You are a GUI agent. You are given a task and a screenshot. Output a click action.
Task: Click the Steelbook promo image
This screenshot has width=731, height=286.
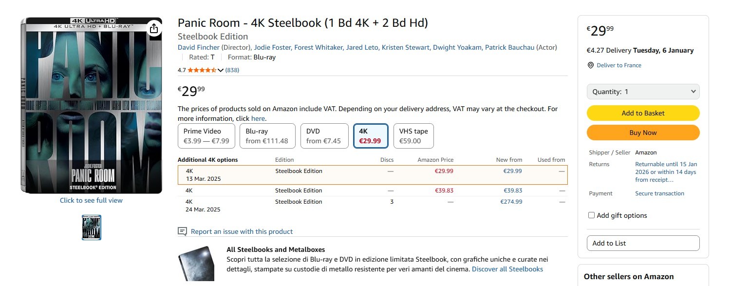point(196,263)
